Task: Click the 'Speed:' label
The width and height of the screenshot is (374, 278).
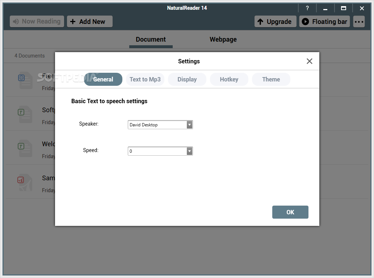Action: (91, 150)
